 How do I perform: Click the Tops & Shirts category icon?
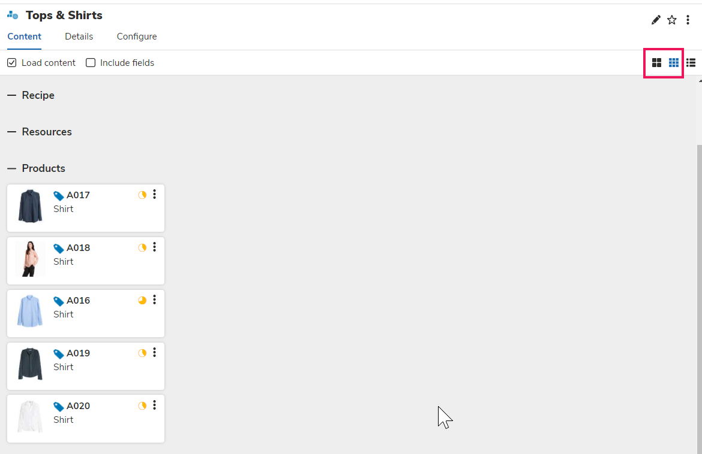tap(13, 15)
